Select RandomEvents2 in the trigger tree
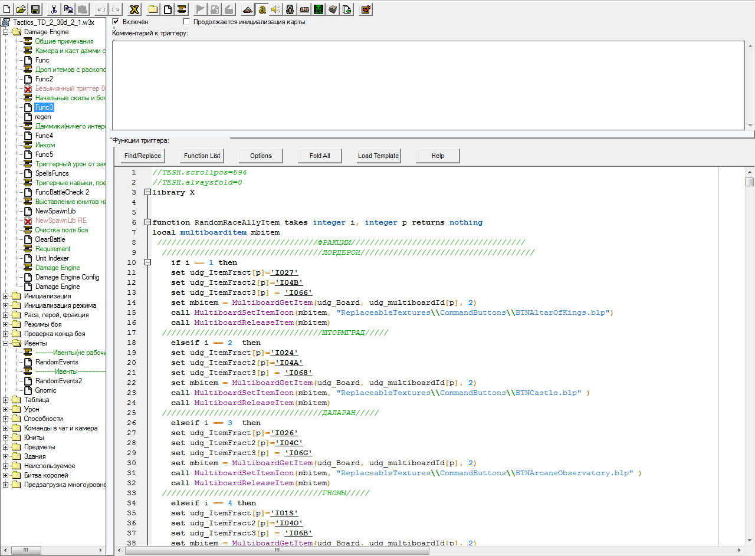 pyautogui.click(x=58, y=381)
